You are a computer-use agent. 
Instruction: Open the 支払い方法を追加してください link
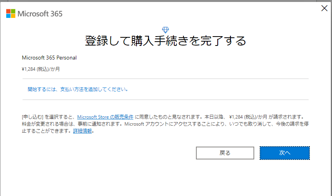pos(78,89)
